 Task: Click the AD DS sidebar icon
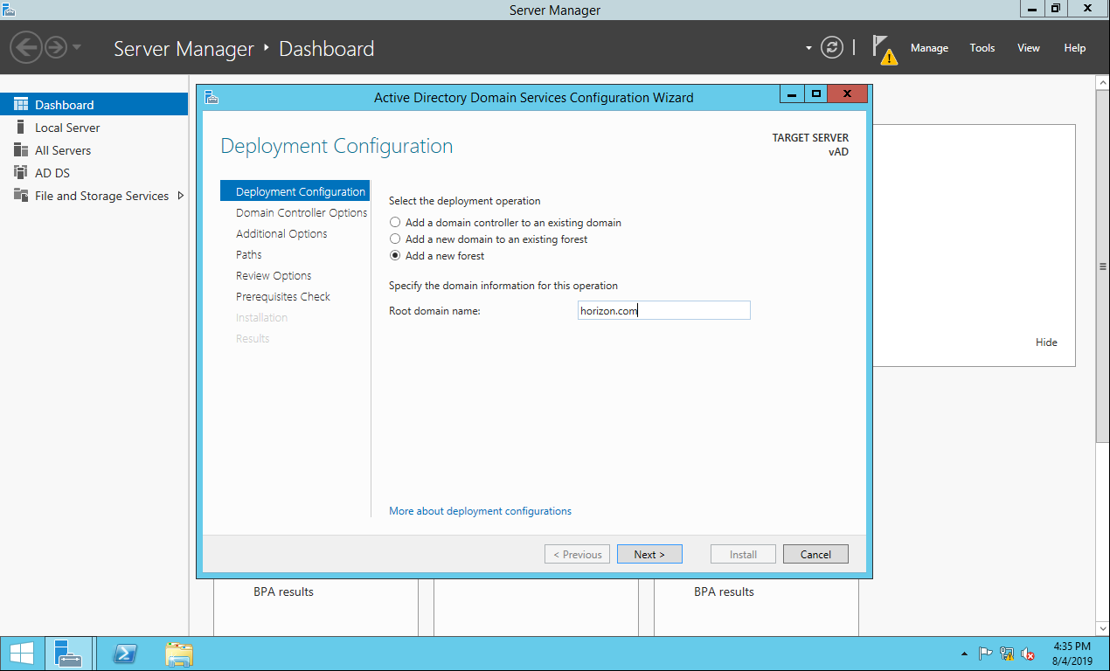[21, 173]
